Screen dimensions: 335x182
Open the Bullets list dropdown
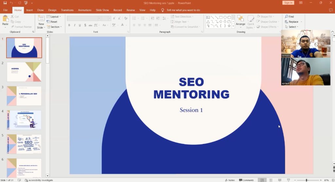click(x=138, y=18)
